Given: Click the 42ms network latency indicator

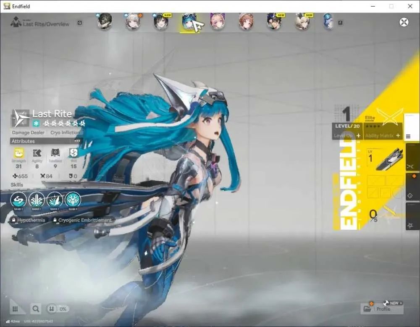Looking at the screenshot, I should (13, 322).
